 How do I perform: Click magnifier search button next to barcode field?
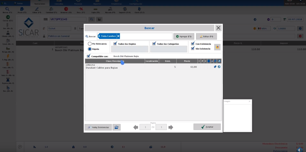click(x=91, y=19)
